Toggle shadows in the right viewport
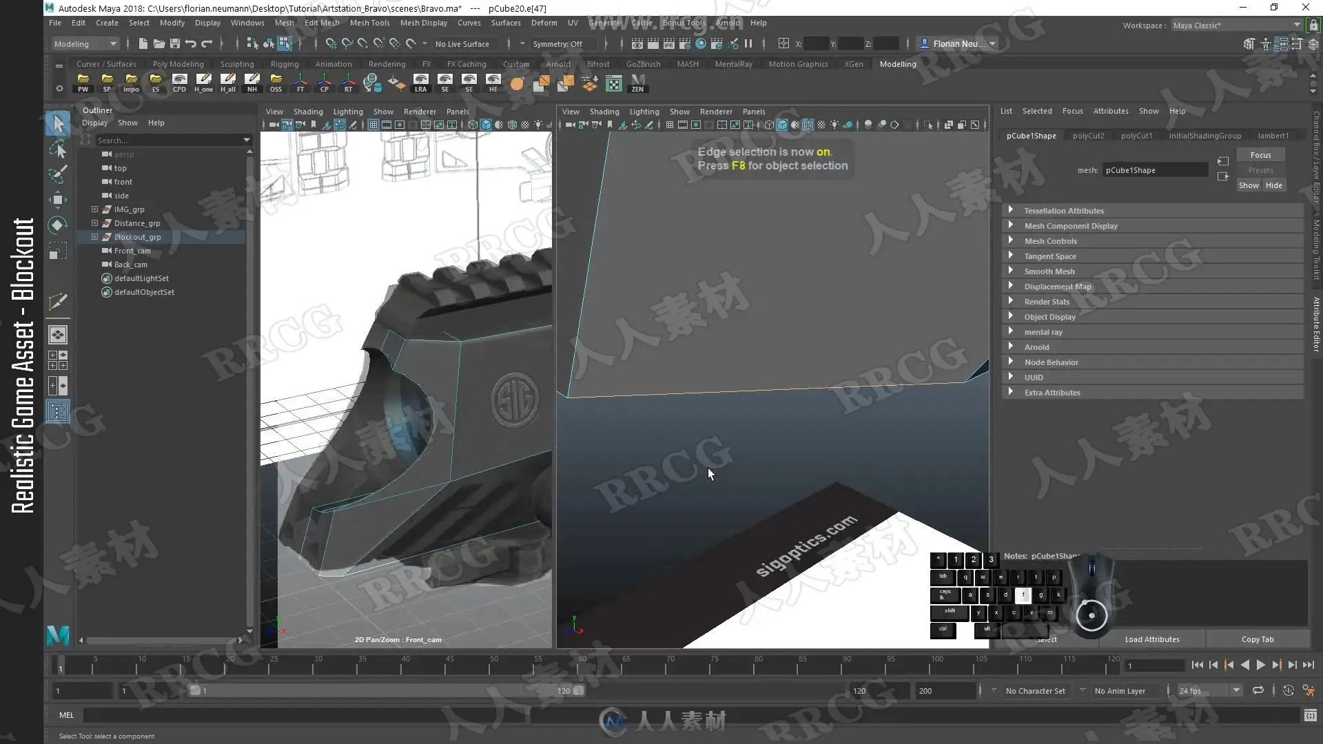This screenshot has height=744, width=1323. coord(848,125)
